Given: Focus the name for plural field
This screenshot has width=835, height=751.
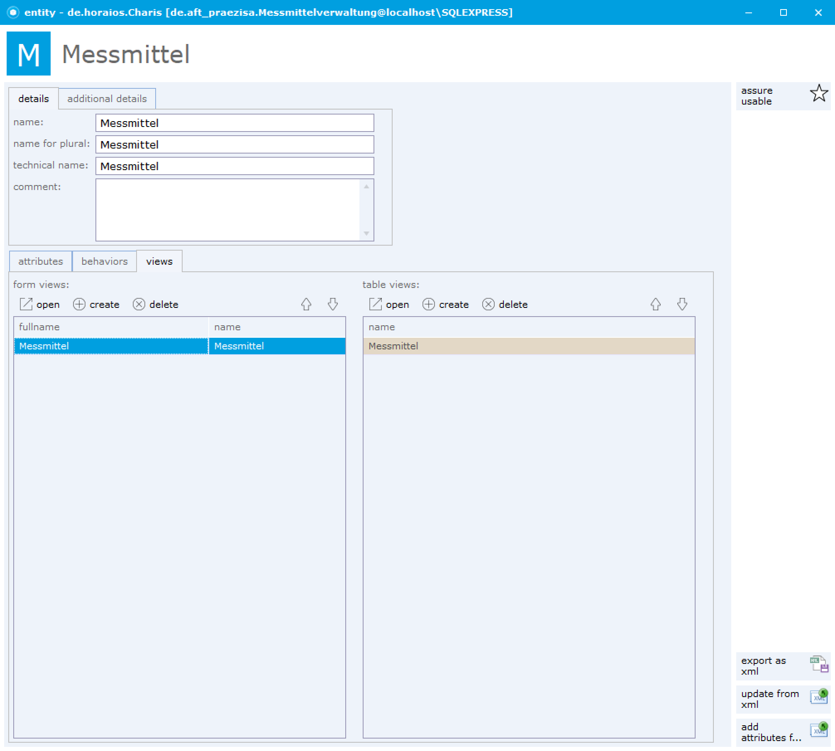Looking at the screenshot, I should [235, 144].
